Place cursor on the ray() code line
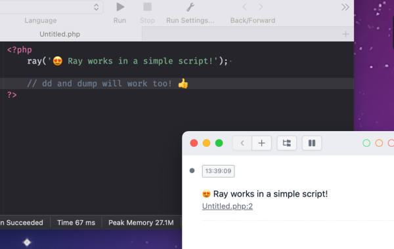The image size is (394, 249). pyautogui.click(x=127, y=61)
